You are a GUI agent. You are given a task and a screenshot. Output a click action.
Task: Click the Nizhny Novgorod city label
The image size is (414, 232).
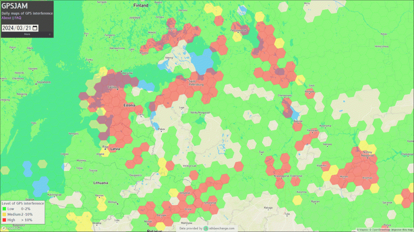[367, 154]
